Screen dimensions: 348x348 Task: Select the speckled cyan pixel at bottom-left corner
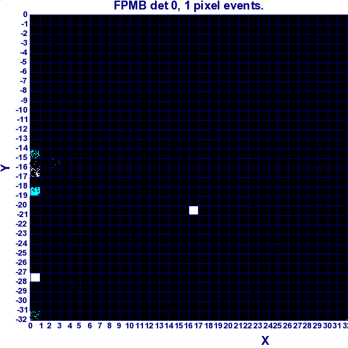35,316
